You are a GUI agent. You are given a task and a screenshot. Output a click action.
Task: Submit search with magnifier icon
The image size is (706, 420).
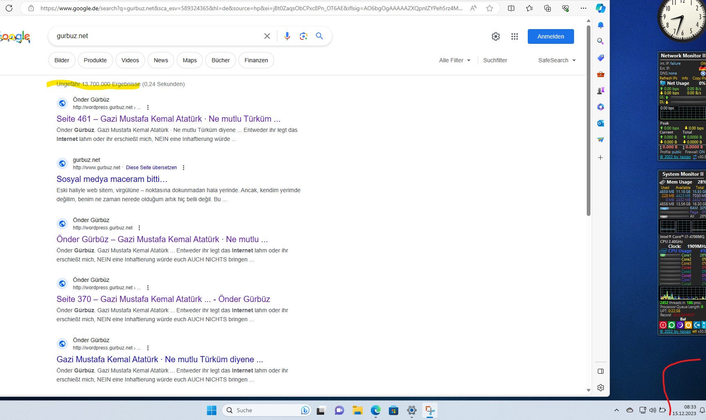pyautogui.click(x=320, y=36)
